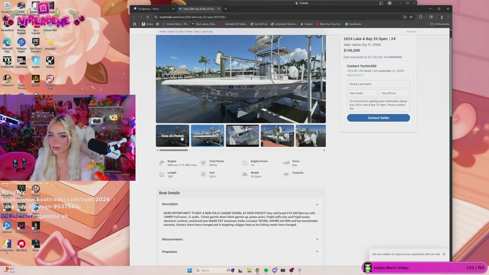This screenshot has height=275, width=489.
Task: Click the Lake & Bay breadcrumb link
Action: [207, 32]
